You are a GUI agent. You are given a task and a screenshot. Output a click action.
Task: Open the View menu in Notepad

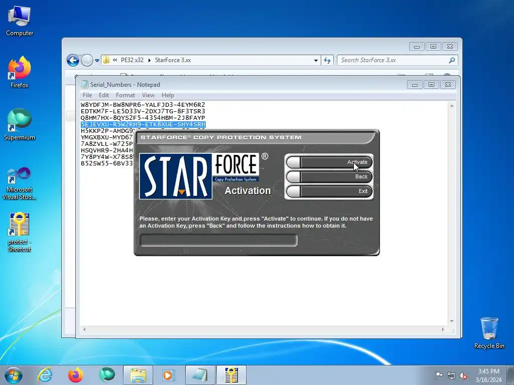pos(148,95)
